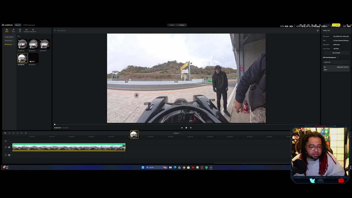
Task: Switch to the Text tab
Action: pos(20,30)
